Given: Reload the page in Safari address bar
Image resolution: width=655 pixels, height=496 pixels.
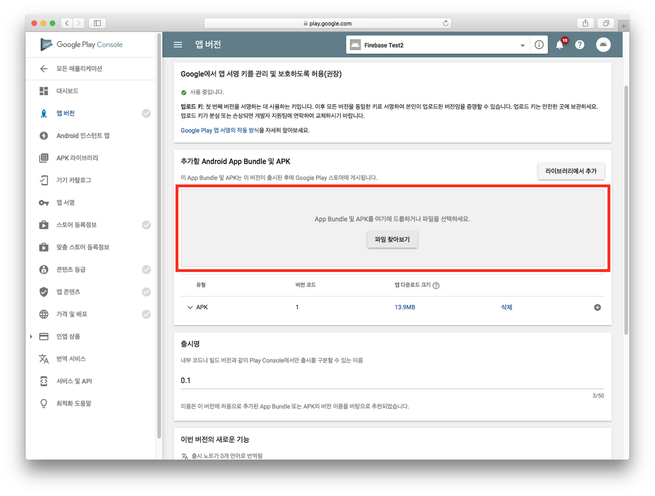Looking at the screenshot, I should pyautogui.click(x=446, y=24).
